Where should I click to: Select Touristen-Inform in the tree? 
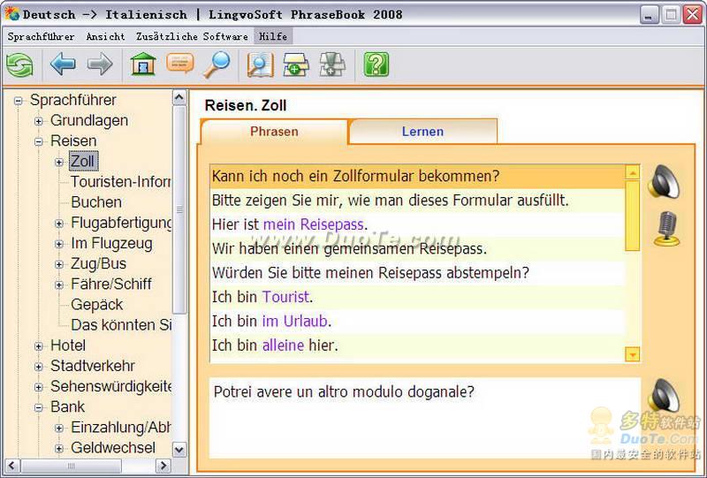pyautogui.click(x=121, y=182)
